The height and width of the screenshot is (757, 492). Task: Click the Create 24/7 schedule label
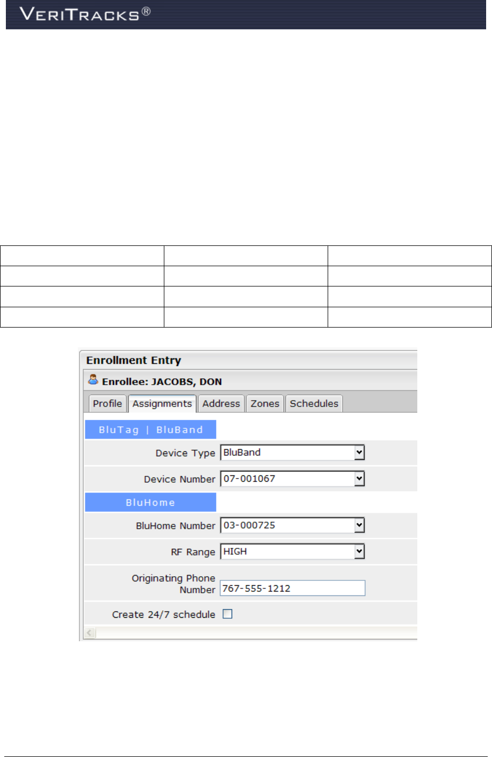163,615
